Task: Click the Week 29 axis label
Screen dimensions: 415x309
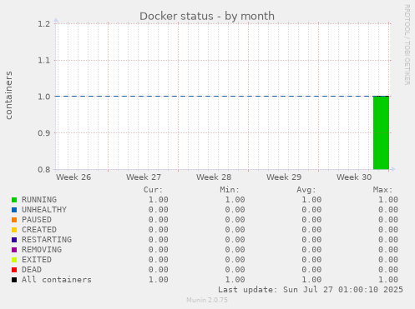Action: point(284,177)
